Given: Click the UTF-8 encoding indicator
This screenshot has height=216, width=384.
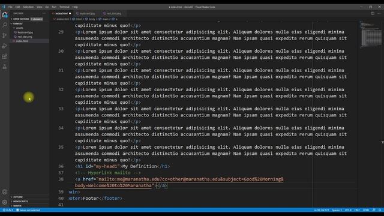Looking at the screenshot, I should coord(348,210).
